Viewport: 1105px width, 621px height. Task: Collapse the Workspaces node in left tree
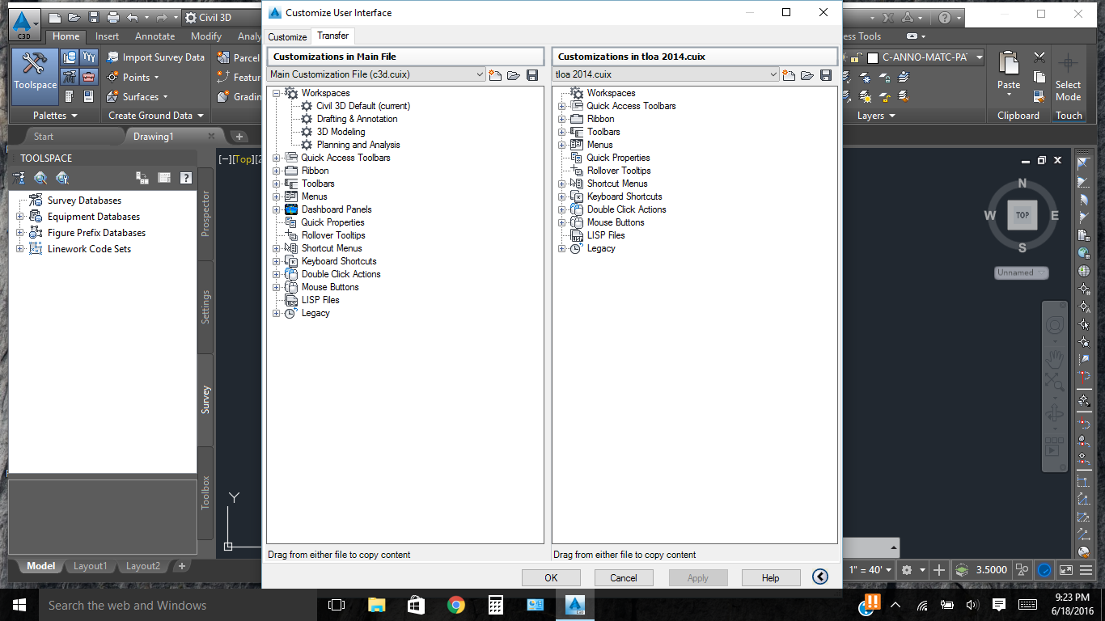click(x=276, y=93)
